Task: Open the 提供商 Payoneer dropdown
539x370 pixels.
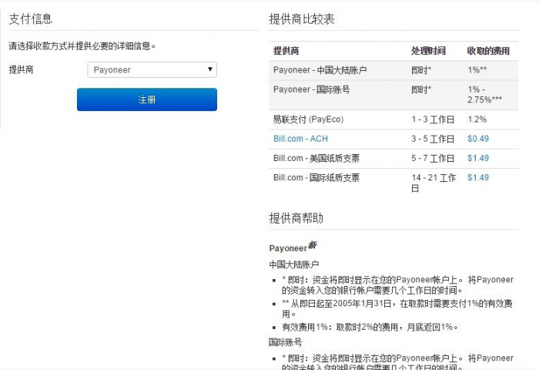Action: click(x=152, y=70)
